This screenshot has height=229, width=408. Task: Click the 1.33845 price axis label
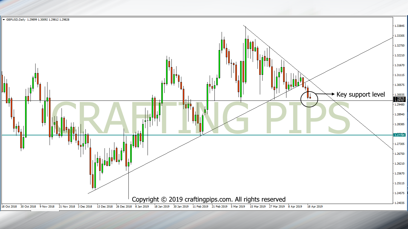click(400, 26)
